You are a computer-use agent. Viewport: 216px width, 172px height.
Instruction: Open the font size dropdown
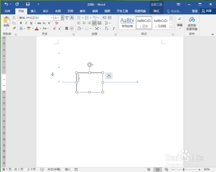(62, 18)
